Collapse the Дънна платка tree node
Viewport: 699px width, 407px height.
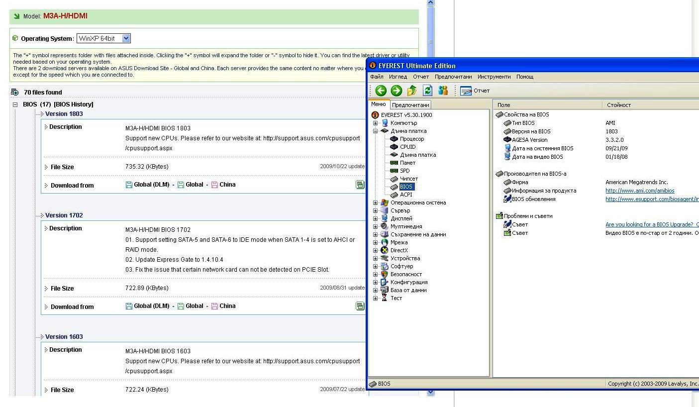[x=376, y=131]
